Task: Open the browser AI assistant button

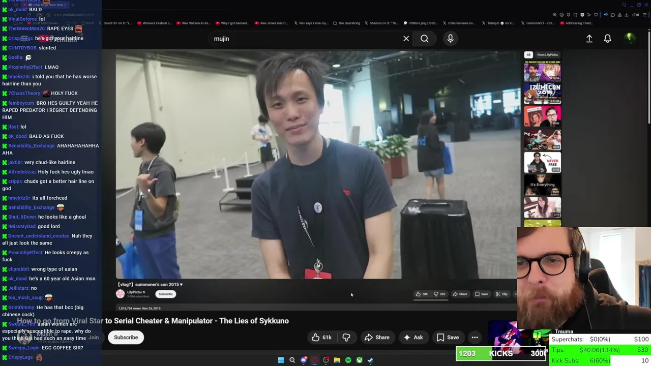Action: click(x=636, y=15)
